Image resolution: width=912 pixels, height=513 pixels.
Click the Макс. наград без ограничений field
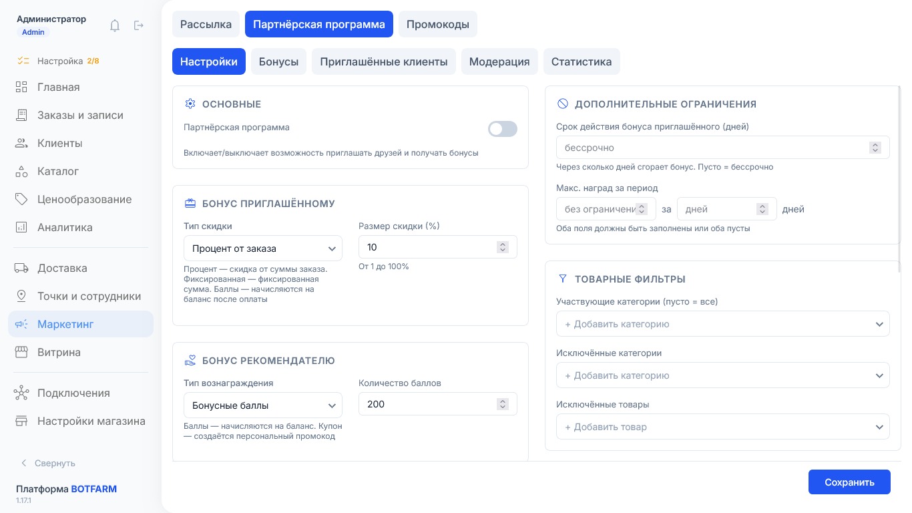click(606, 209)
